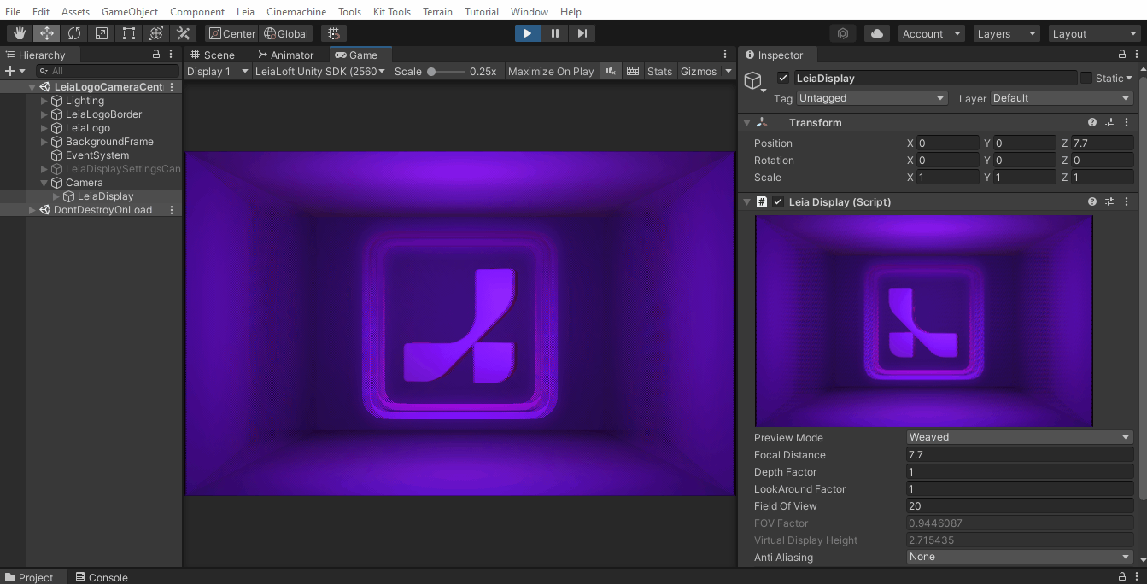Open the GameObject menu
Image resolution: width=1147 pixels, height=584 pixels.
coord(130,12)
